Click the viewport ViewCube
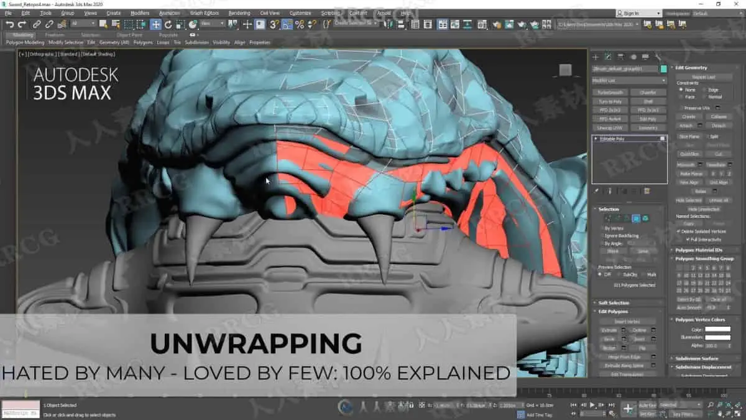746x420 pixels. tap(565, 70)
